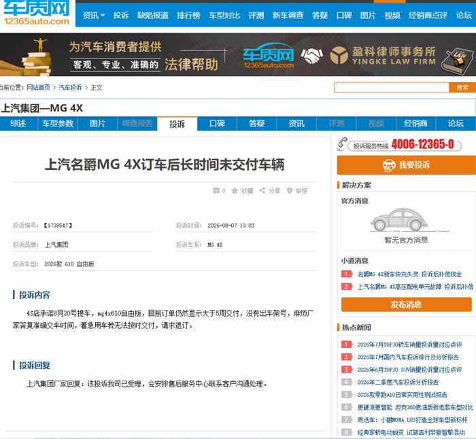Switch to the 经销商 tab
This screenshot has height=439, width=476.
[415, 124]
